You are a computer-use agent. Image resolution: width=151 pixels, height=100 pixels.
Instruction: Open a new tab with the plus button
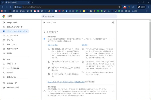[x=32, y=2]
